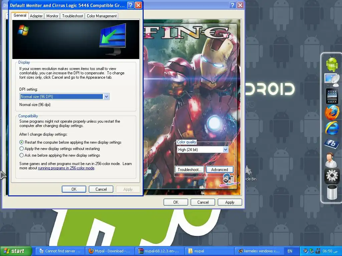342x256 pixels.
Task: Click OK in the Display Properties window
Action: [176, 202]
